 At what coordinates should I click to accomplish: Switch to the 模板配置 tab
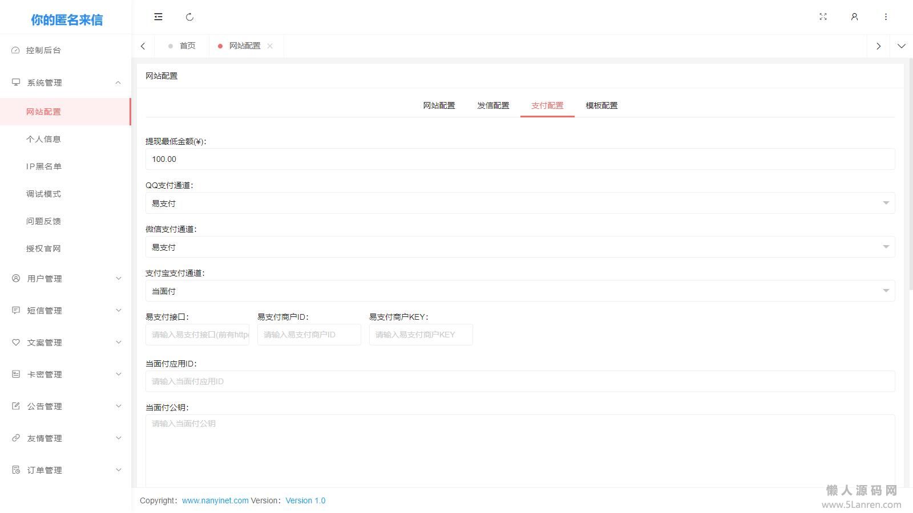pos(601,105)
